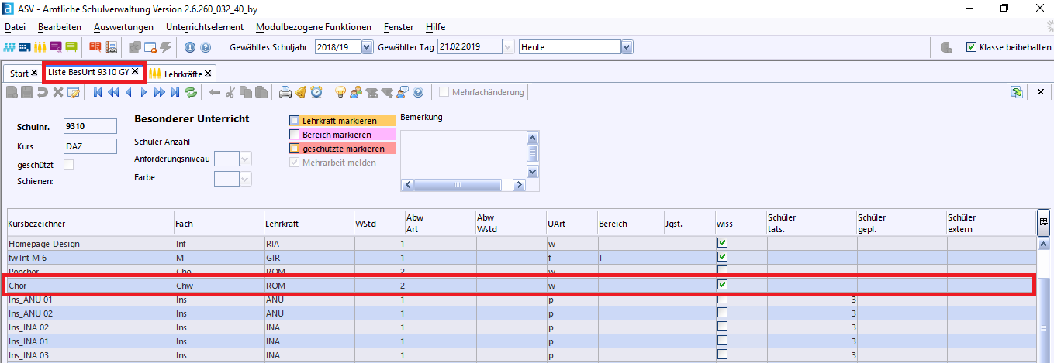Click the printer icon

pos(285,92)
